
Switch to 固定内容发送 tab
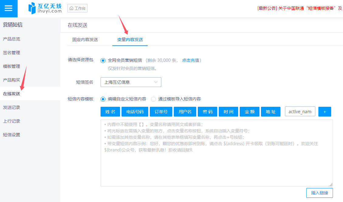pyautogui.click(x=85, y=40)
